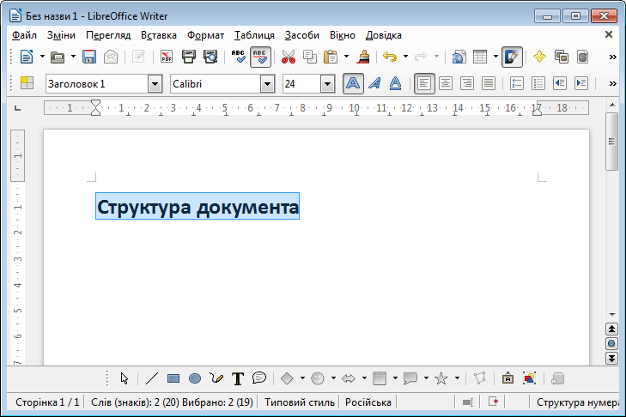Expand the font size 24 dropdown

tap(327, 83)
